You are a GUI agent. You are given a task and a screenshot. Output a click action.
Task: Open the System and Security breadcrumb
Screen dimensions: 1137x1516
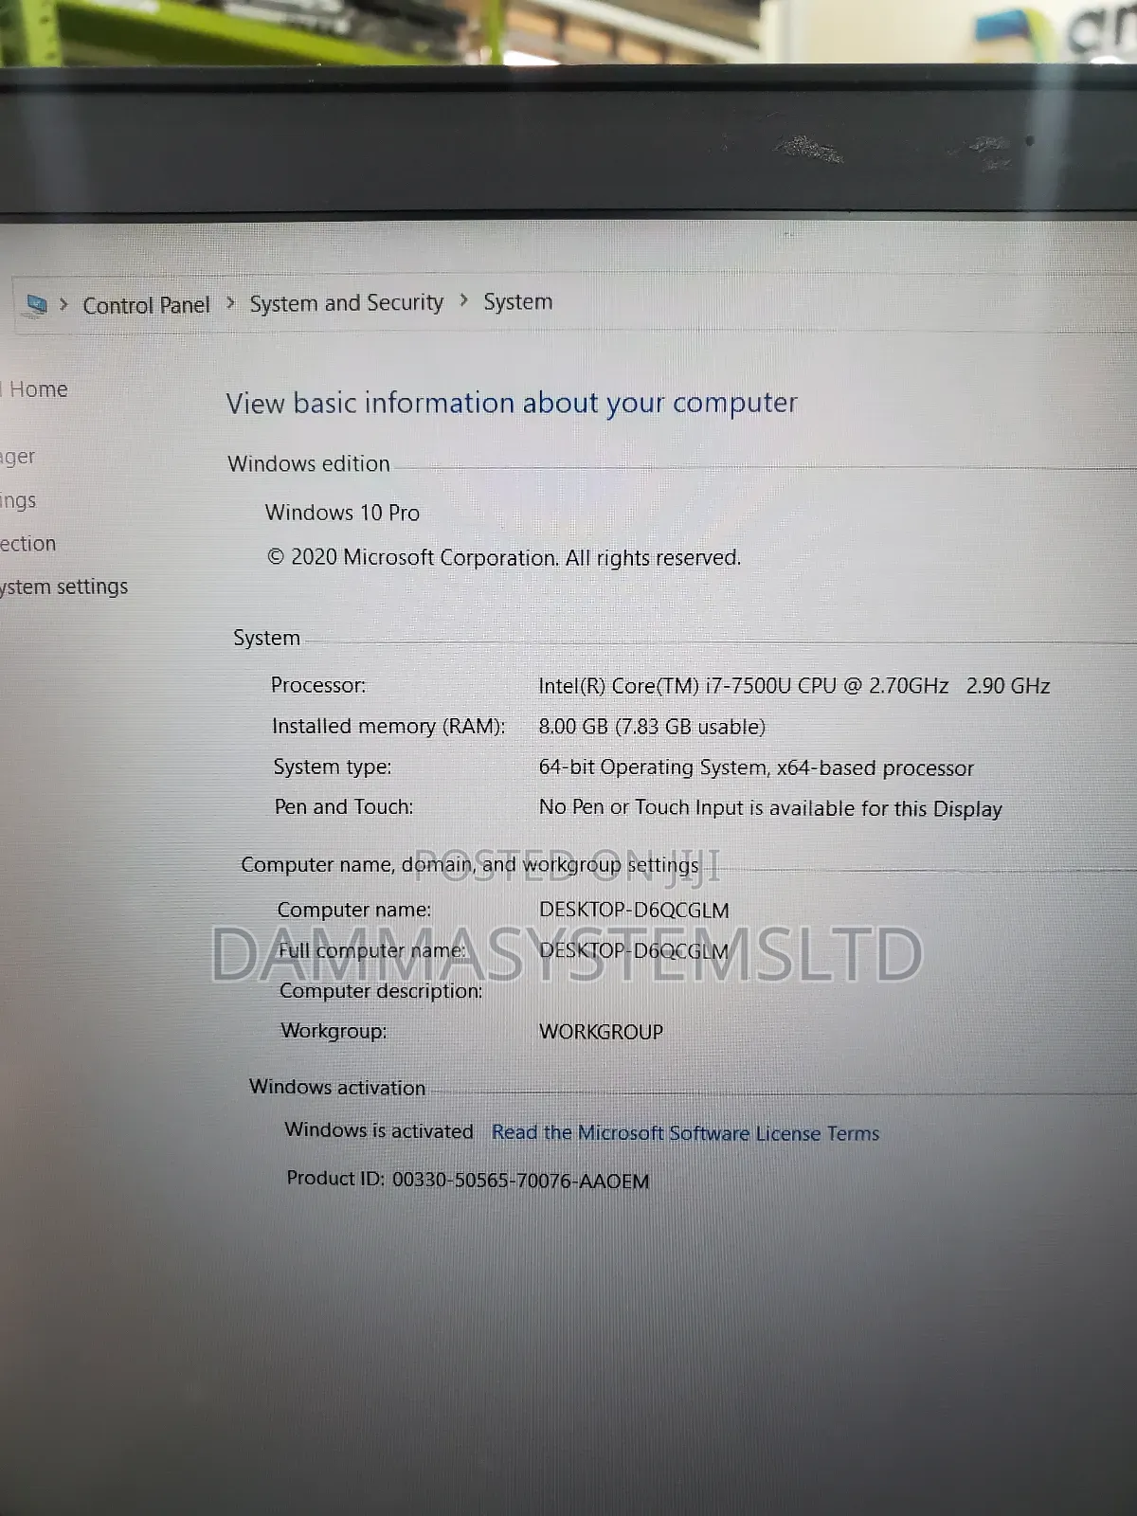[x=346, y=303]
